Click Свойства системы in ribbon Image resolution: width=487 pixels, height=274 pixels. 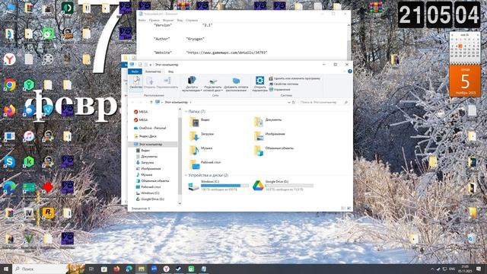pos(284,84)
